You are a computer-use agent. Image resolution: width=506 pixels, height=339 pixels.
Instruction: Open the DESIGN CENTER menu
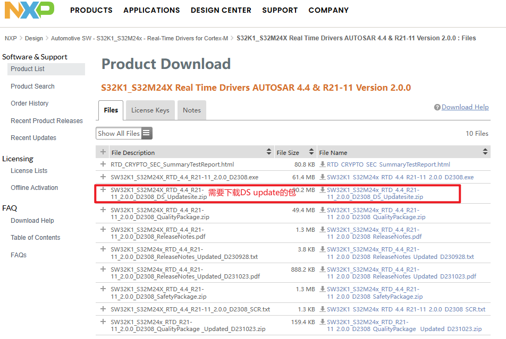point(221,10)
